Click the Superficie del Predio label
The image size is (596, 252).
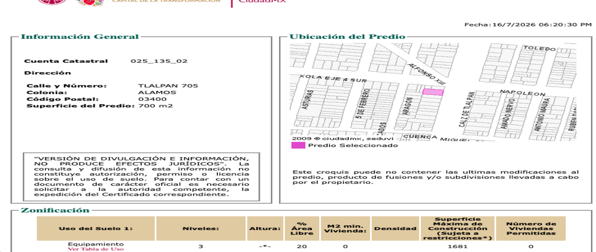80,105
